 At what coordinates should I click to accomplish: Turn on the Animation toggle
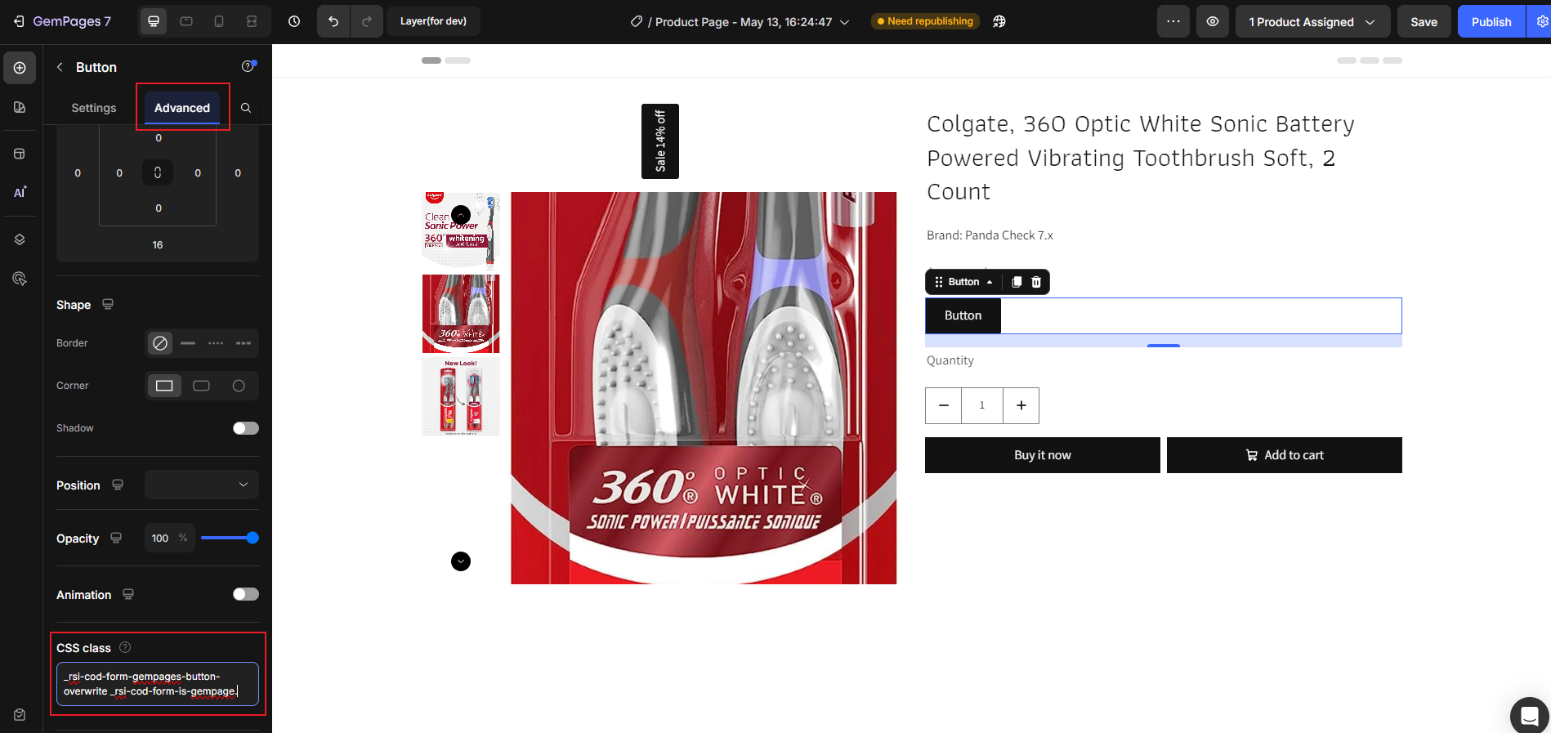click(x=245, y=594)
